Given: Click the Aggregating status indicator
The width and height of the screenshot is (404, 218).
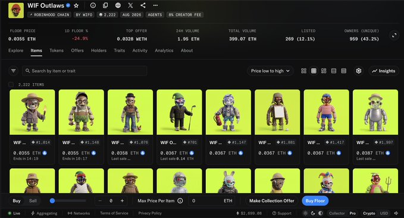Looking at the screenshot, I should [x=44, y=213].
